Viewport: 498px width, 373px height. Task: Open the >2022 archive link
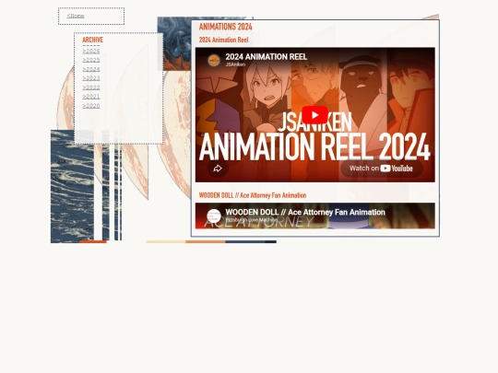(x=91, y=87)
